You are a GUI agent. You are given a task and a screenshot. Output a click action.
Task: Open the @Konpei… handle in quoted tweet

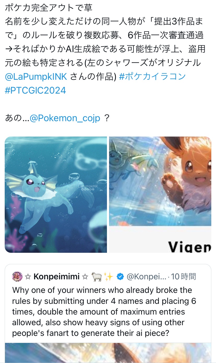146,276
